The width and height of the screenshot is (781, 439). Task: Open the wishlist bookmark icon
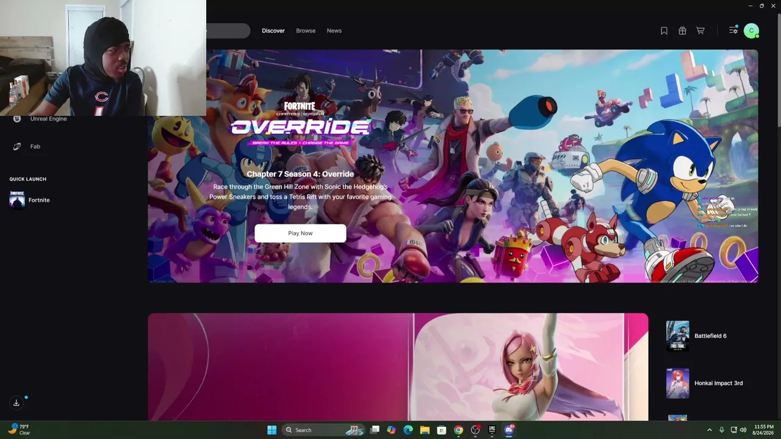tap(664, 30)
